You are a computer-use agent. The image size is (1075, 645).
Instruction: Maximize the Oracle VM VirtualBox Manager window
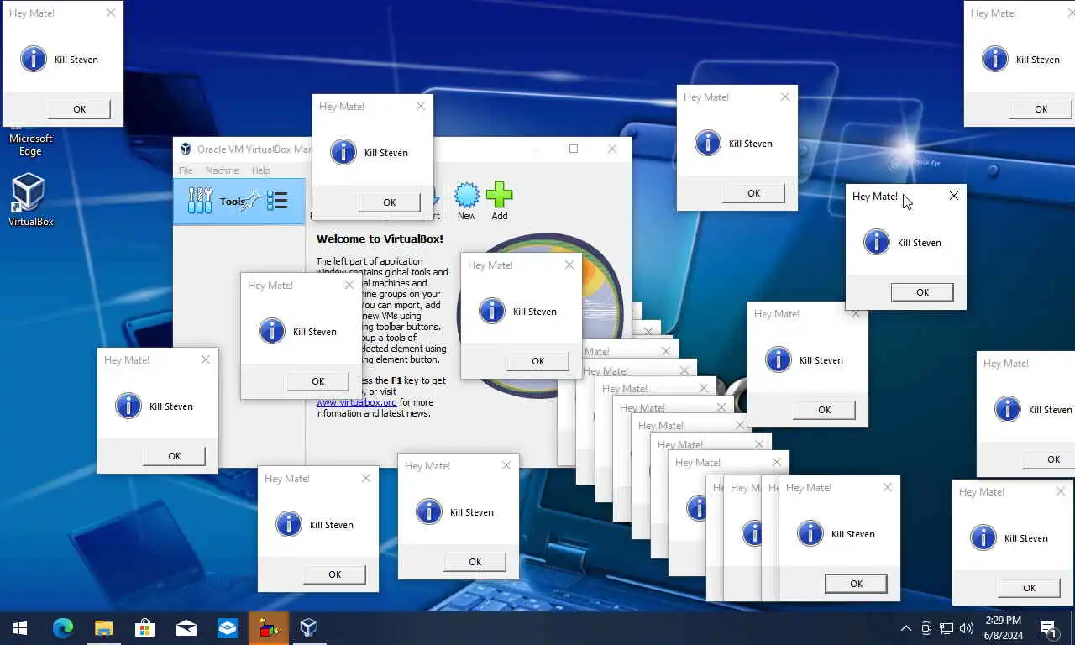tap(574, 149)
